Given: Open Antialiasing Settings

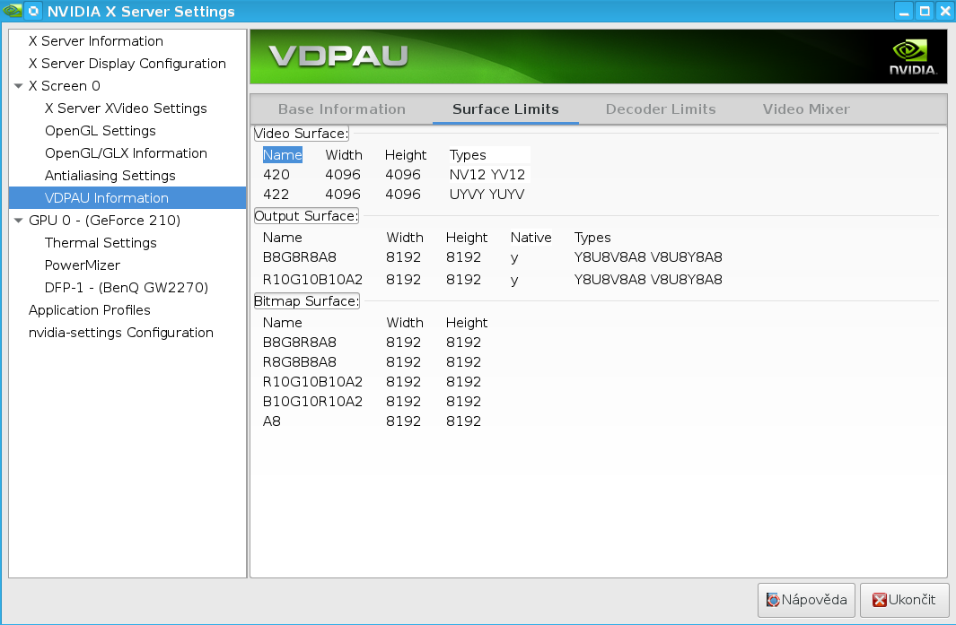Looking at the screenshot, I should pyautogui.click(x=110, y=176).
